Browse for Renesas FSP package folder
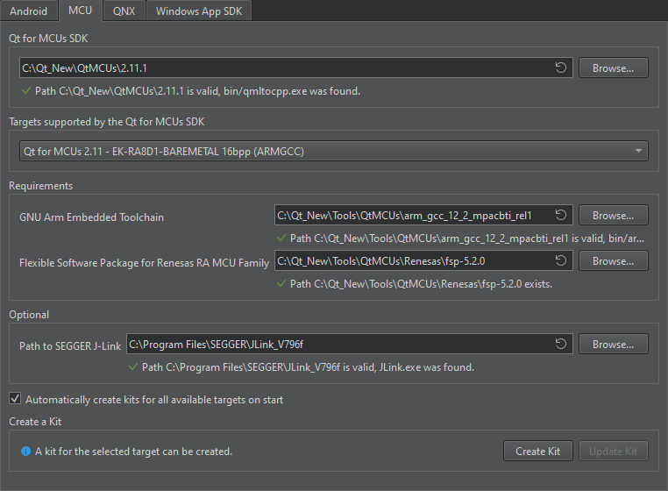 point(613,260)
